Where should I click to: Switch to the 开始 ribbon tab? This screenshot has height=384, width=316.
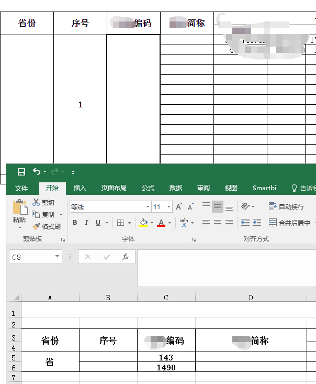click(x=52, y=188)
